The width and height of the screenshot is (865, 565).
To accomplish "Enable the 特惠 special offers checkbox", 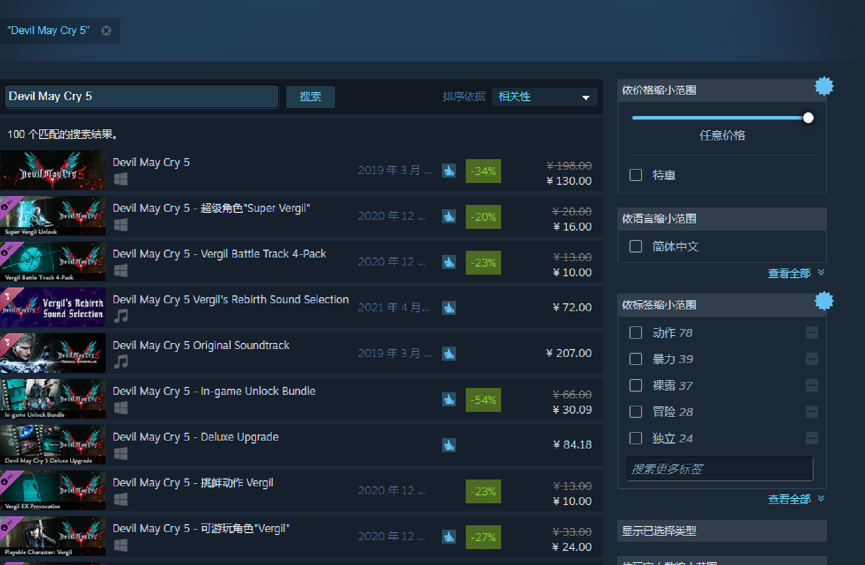I will 635,175.
